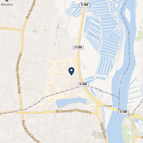Click the Quai Gorin street label
This screenshot has width=143, height=143.
(103, 131)
